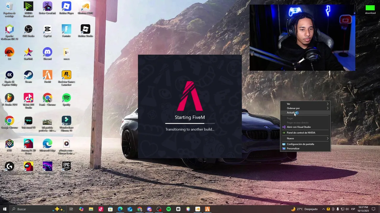Open Microsoft Edge from the taskbar
This screenshot has height=213, width=380.
120,209
